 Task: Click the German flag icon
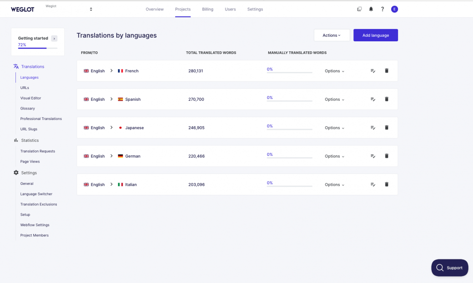[121, 156]
